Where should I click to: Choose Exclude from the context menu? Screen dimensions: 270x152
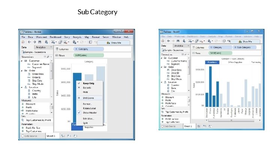[90, 87]
